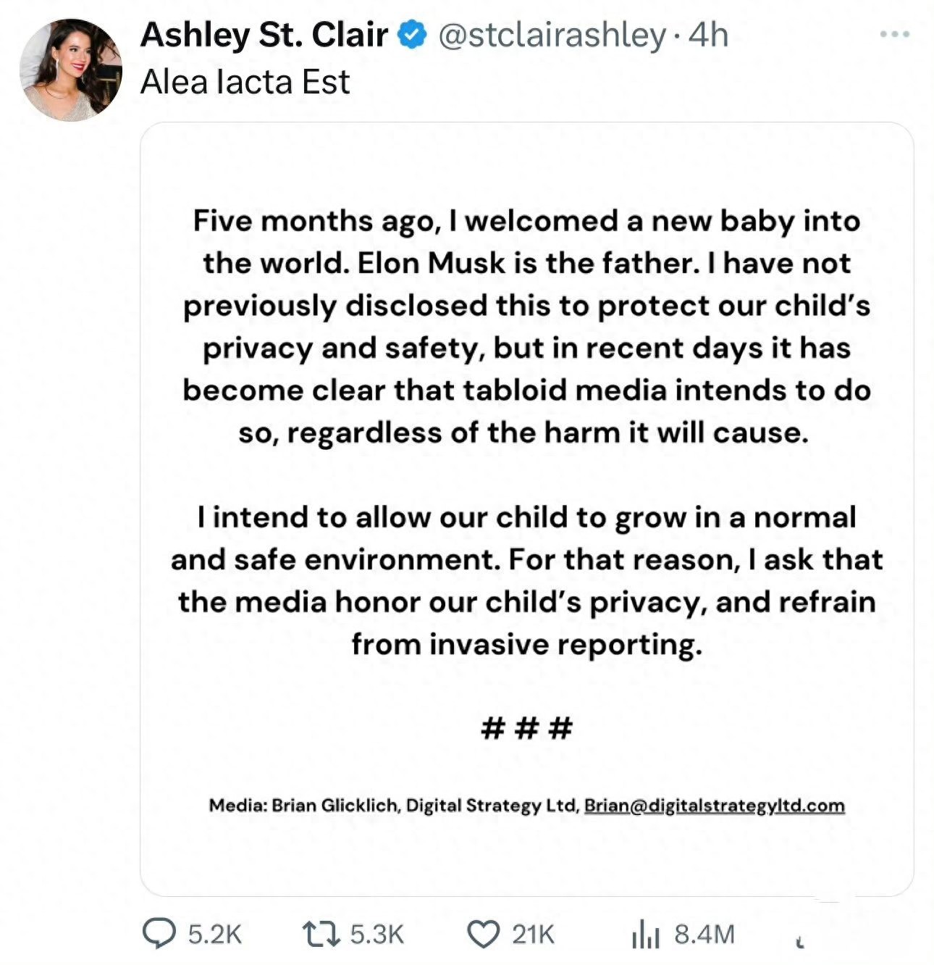Click the Brian@digitalstrategyltd.com email address
The height and width of the screenshot is (965, 934).
point(714,806)
